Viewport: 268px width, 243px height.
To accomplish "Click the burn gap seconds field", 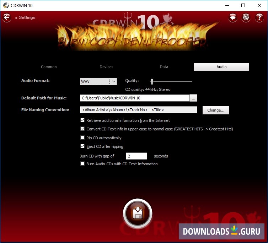I will pyautogui.click(x=136, y=156).
